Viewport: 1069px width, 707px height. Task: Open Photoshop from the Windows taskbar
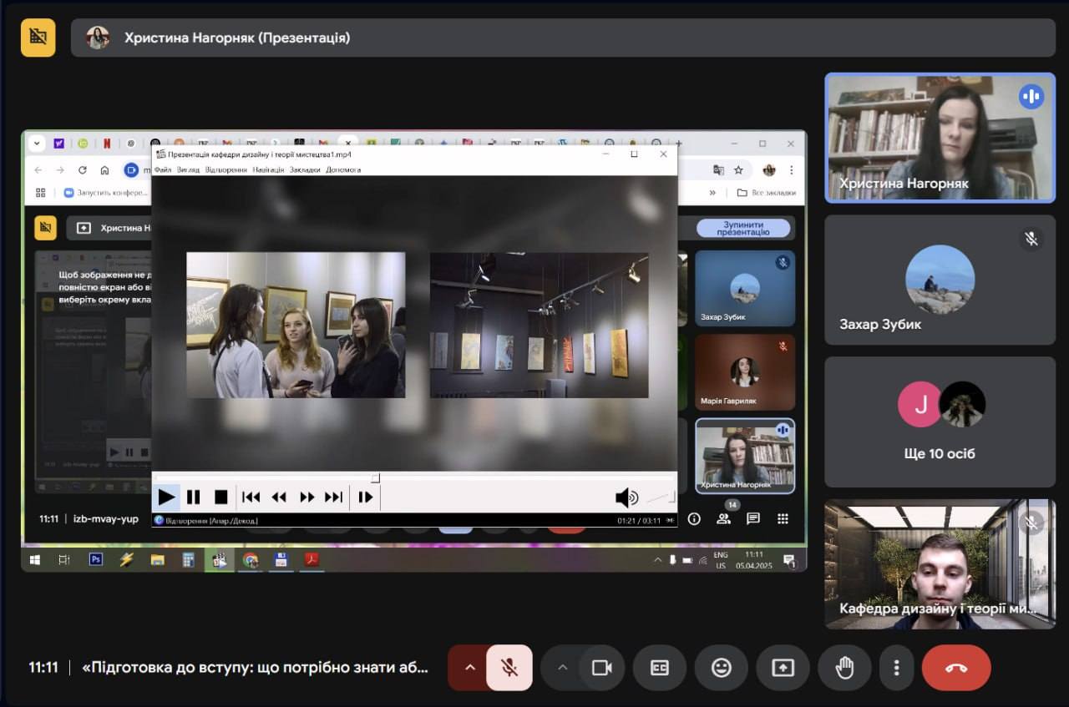pyautogui.click(x=96, y=559)
